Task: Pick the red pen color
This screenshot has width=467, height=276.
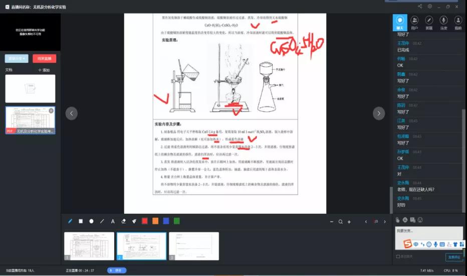Action: [145, 221]
